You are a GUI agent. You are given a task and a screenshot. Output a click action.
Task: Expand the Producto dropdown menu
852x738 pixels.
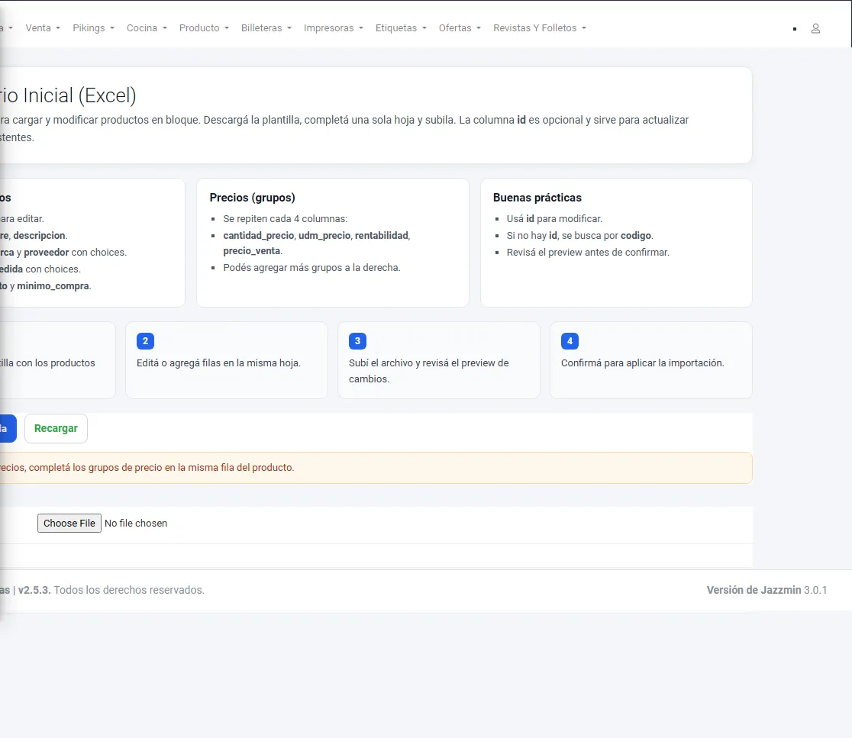click(205, 28)
